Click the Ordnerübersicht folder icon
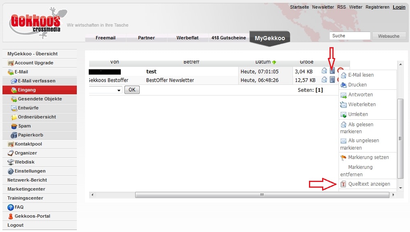 [x=14, y=117]
